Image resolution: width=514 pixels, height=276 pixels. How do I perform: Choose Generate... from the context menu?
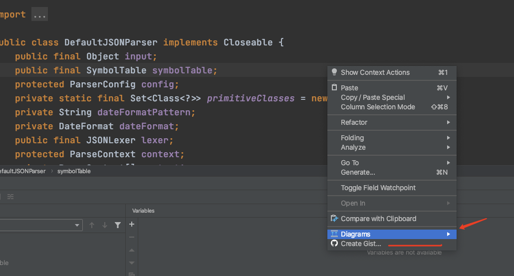tap(392, 172)
